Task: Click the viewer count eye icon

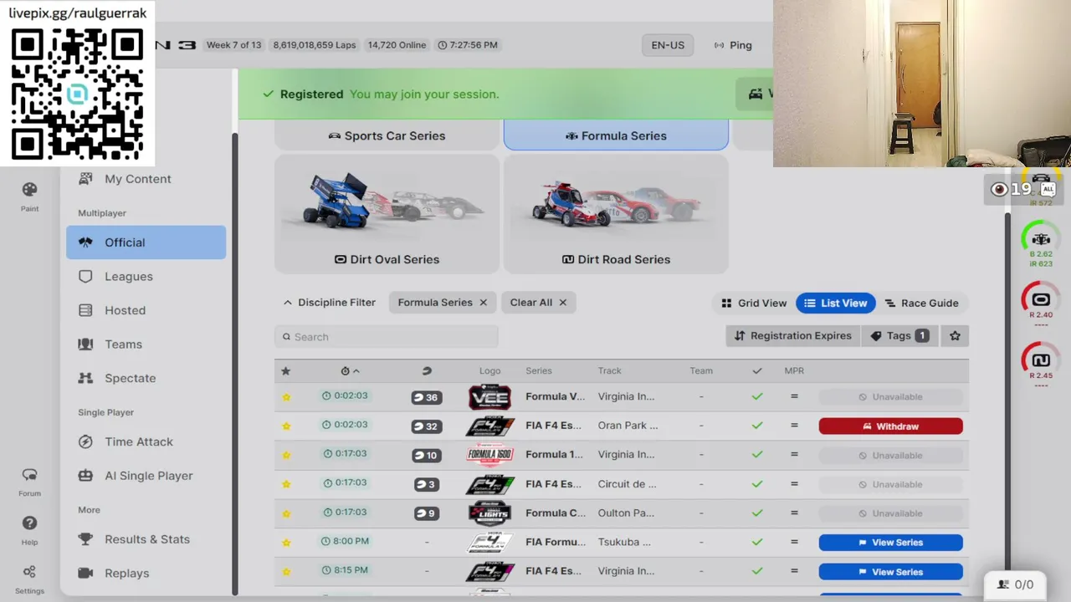Action: point(999,190)
